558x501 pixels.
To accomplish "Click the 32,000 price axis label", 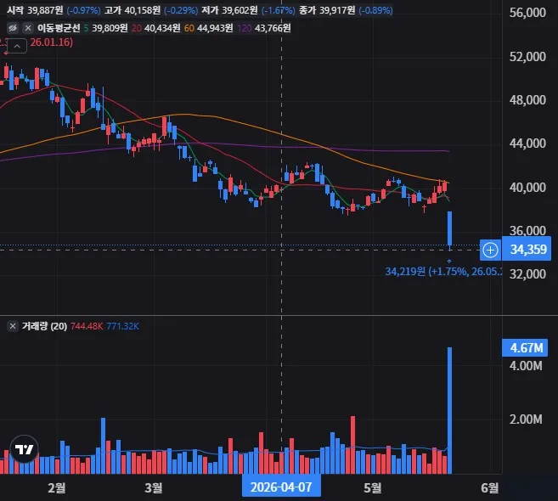I will coord(527,274).
